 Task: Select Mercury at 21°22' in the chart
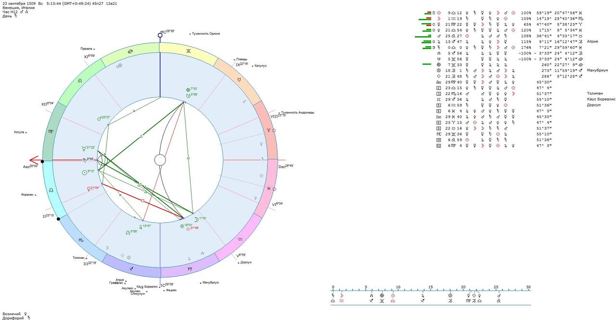(84, 148)
